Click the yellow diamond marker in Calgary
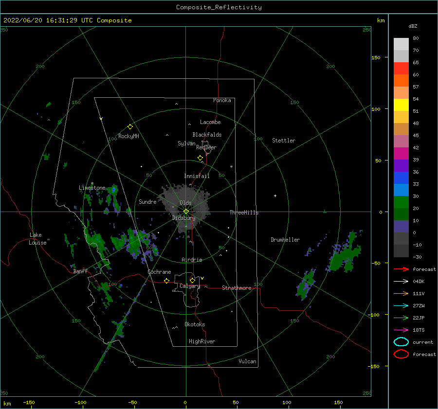 (x=192, y=280)
